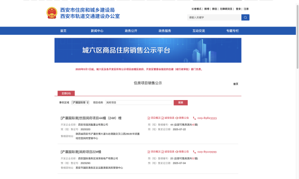299x179 pixels.
Task: Click the page vertical scrollbar thumb
Action: 297,36
